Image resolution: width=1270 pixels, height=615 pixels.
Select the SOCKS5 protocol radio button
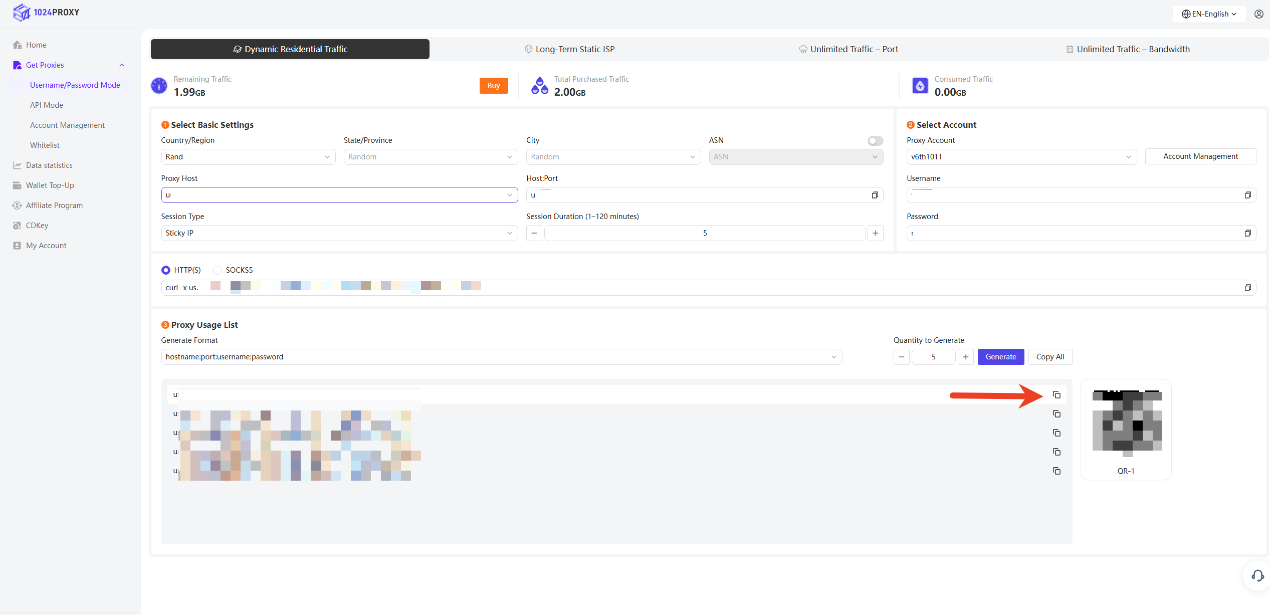click(x=218, y=270)
